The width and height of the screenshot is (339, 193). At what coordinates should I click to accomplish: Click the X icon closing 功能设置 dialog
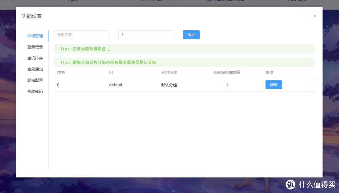[315, 16]
